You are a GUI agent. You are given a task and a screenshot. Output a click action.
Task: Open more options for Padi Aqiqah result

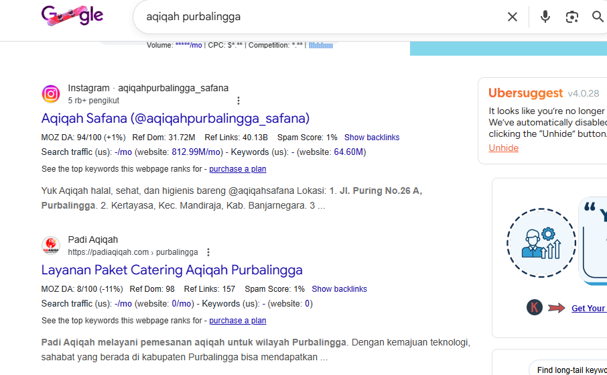click(x=208, y=252)
